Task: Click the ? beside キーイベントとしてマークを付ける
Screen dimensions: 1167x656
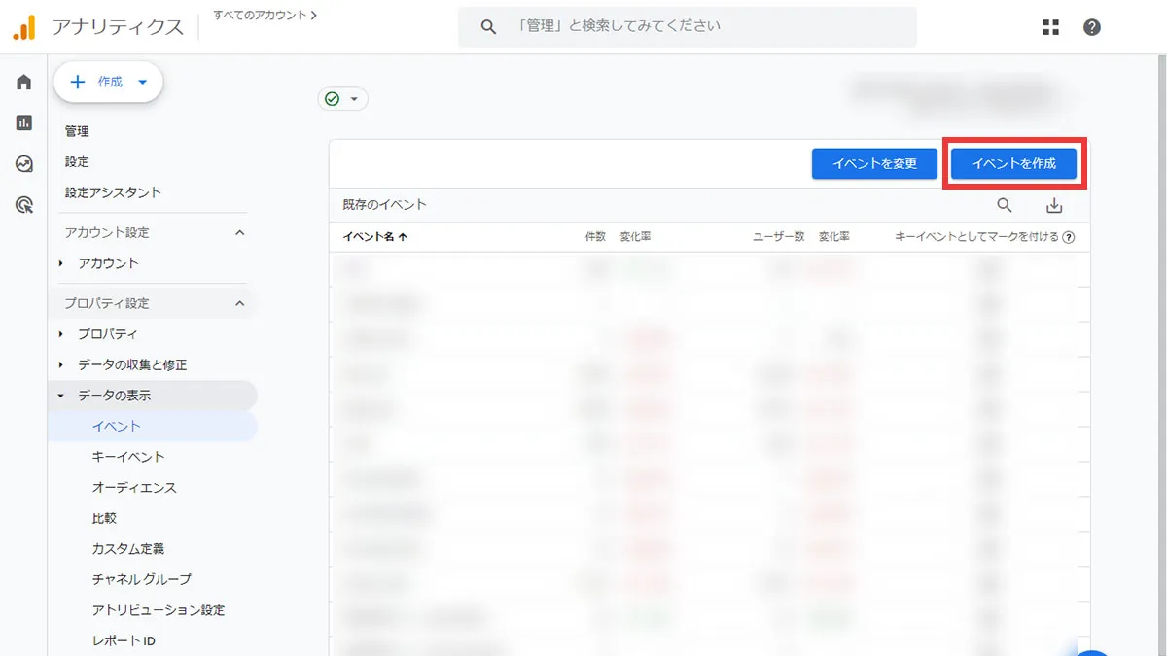Action: (1067, 236)
